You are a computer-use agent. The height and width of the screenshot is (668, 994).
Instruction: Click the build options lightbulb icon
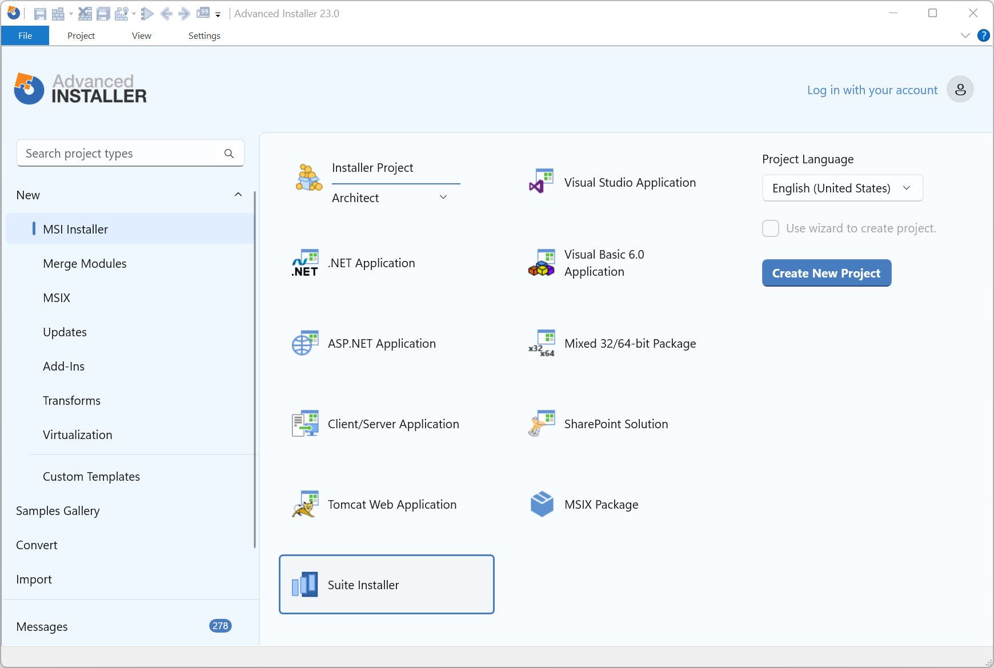[121, 14]
